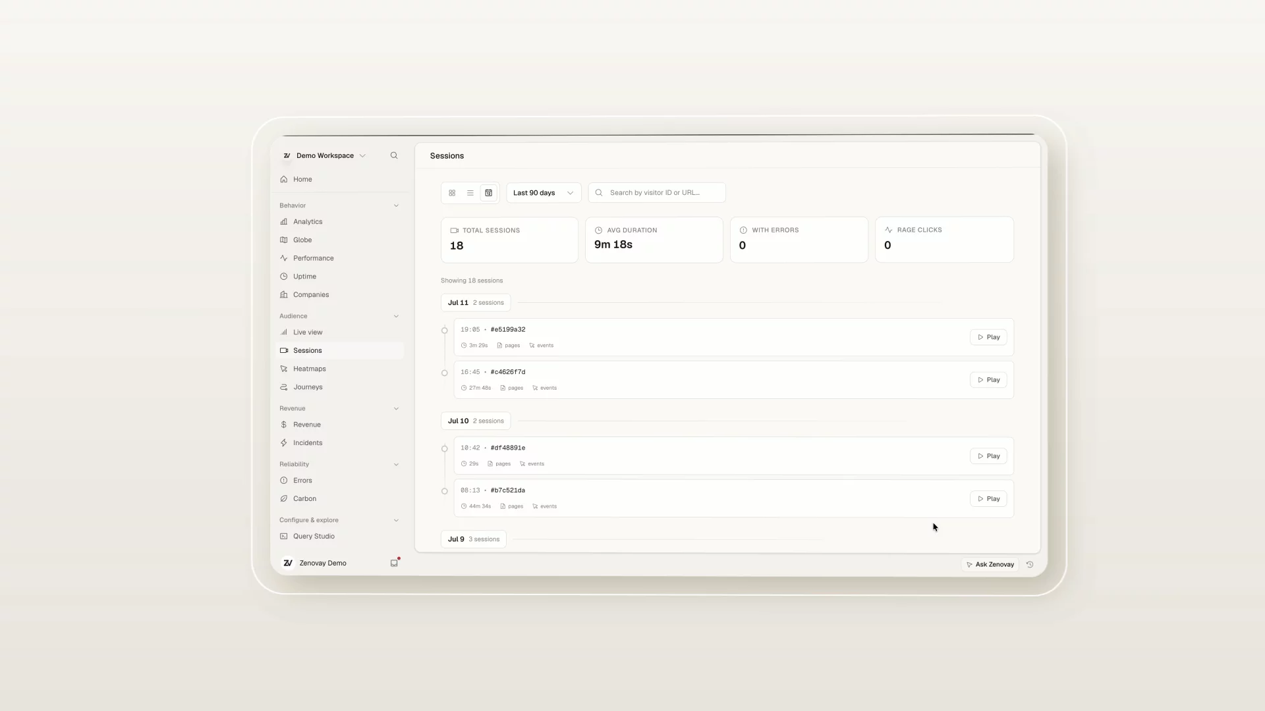Switch to list view layout
1265x711 pixels.
point(470,193)
